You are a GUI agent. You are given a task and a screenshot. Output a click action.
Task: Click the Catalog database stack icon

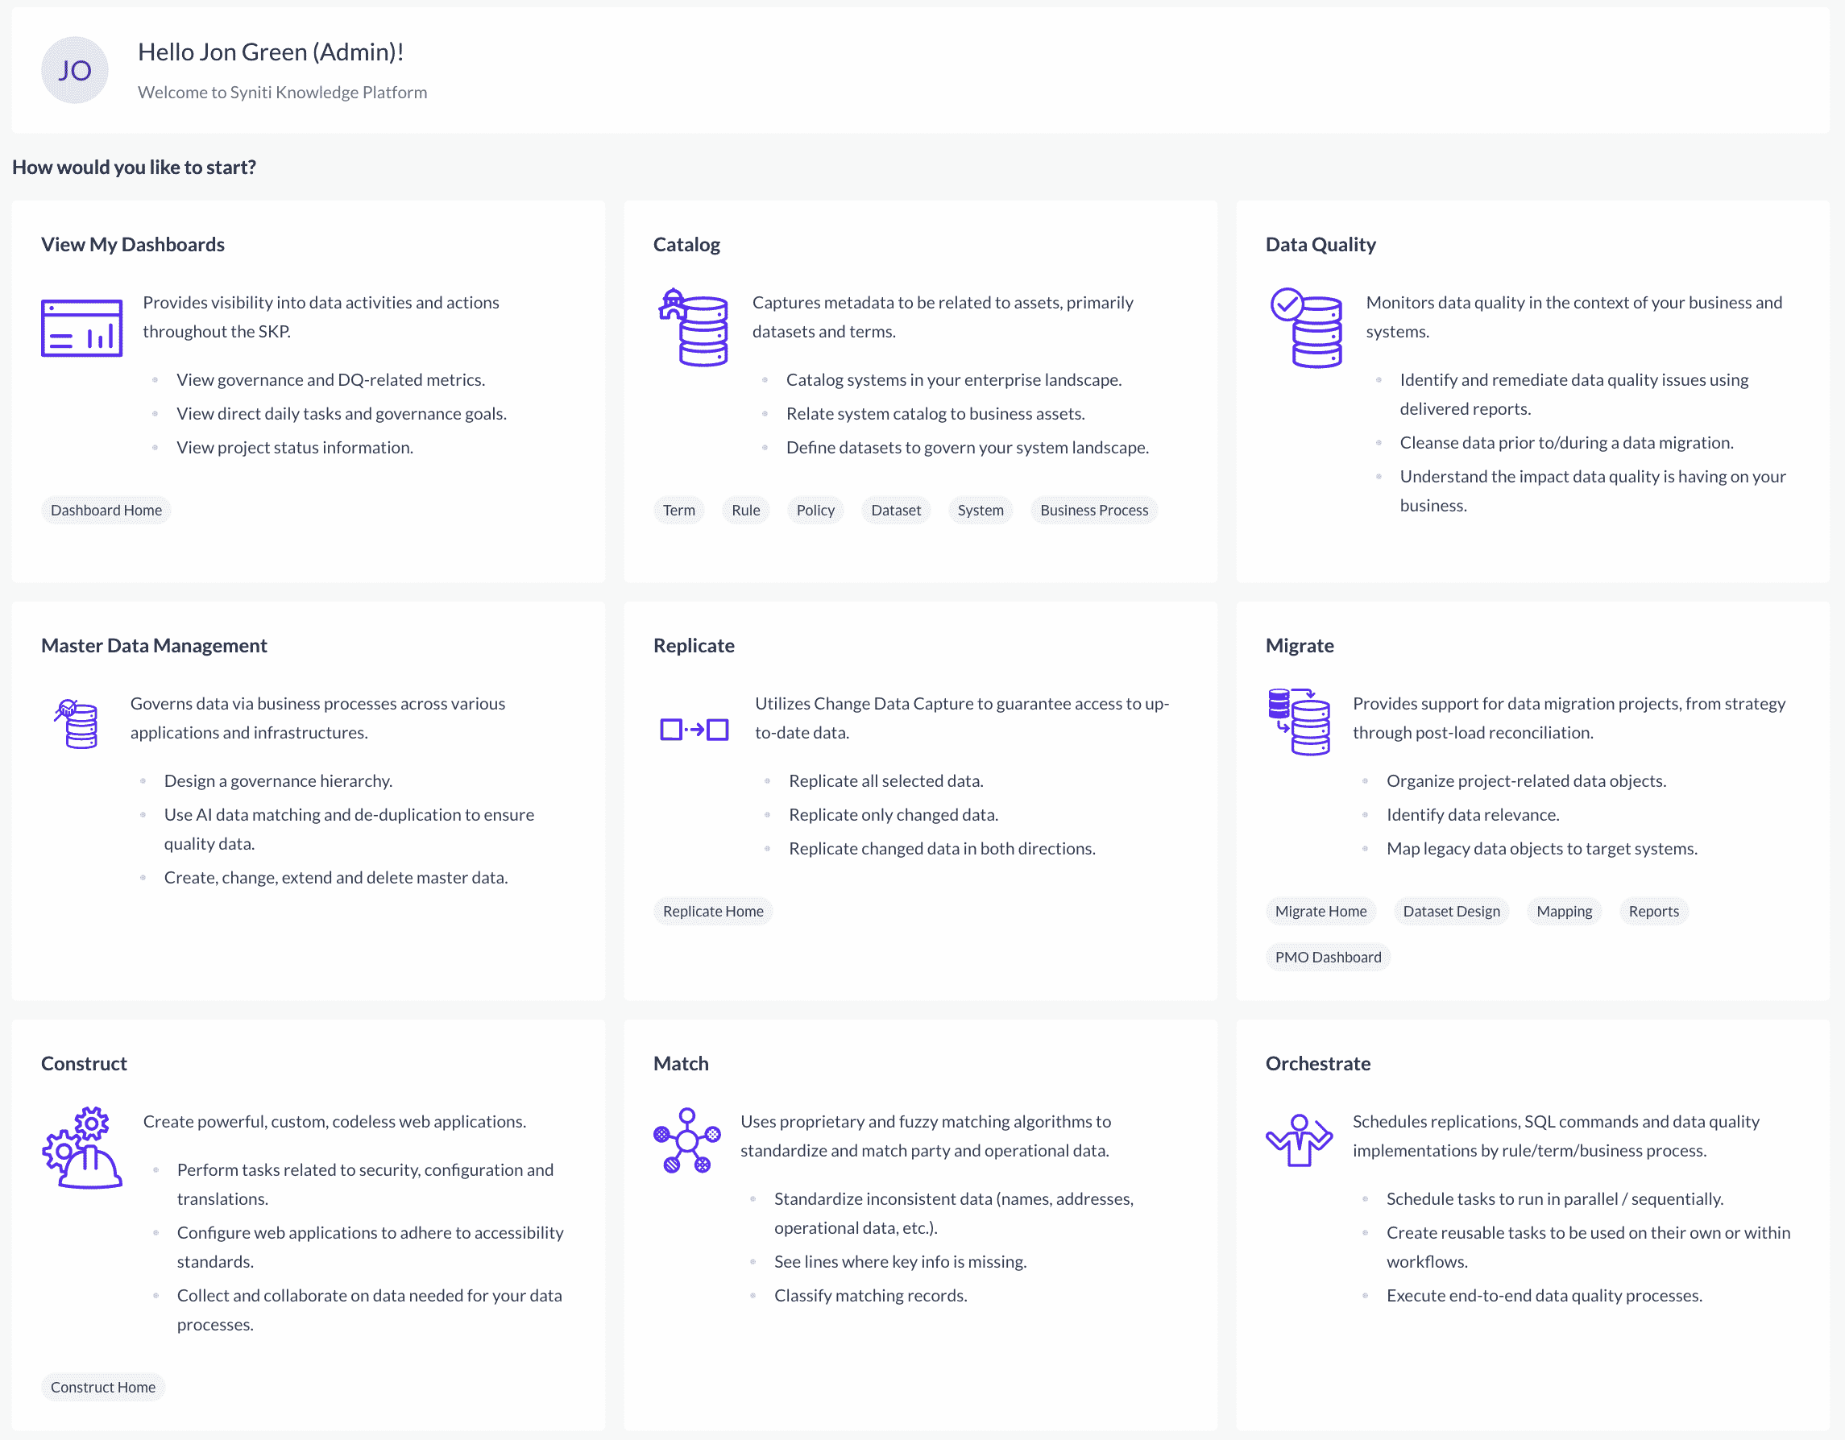coord(694,326)
